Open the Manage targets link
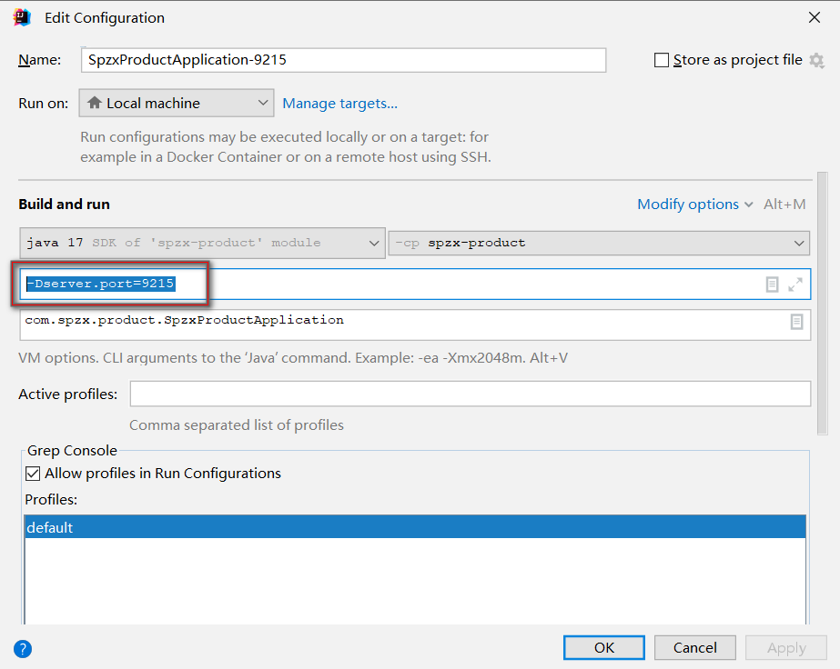Viewport: 840px width, 669px height. click(339, 104)
